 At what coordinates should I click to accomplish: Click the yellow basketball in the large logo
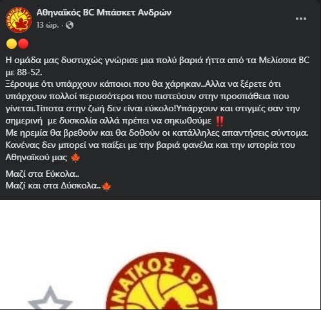160,293
